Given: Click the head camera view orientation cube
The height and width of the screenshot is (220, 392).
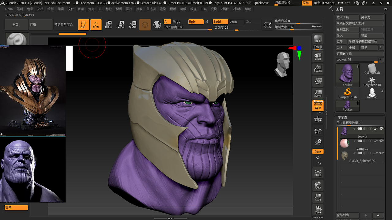Looking at the screenshot, I should click(282, 64).
